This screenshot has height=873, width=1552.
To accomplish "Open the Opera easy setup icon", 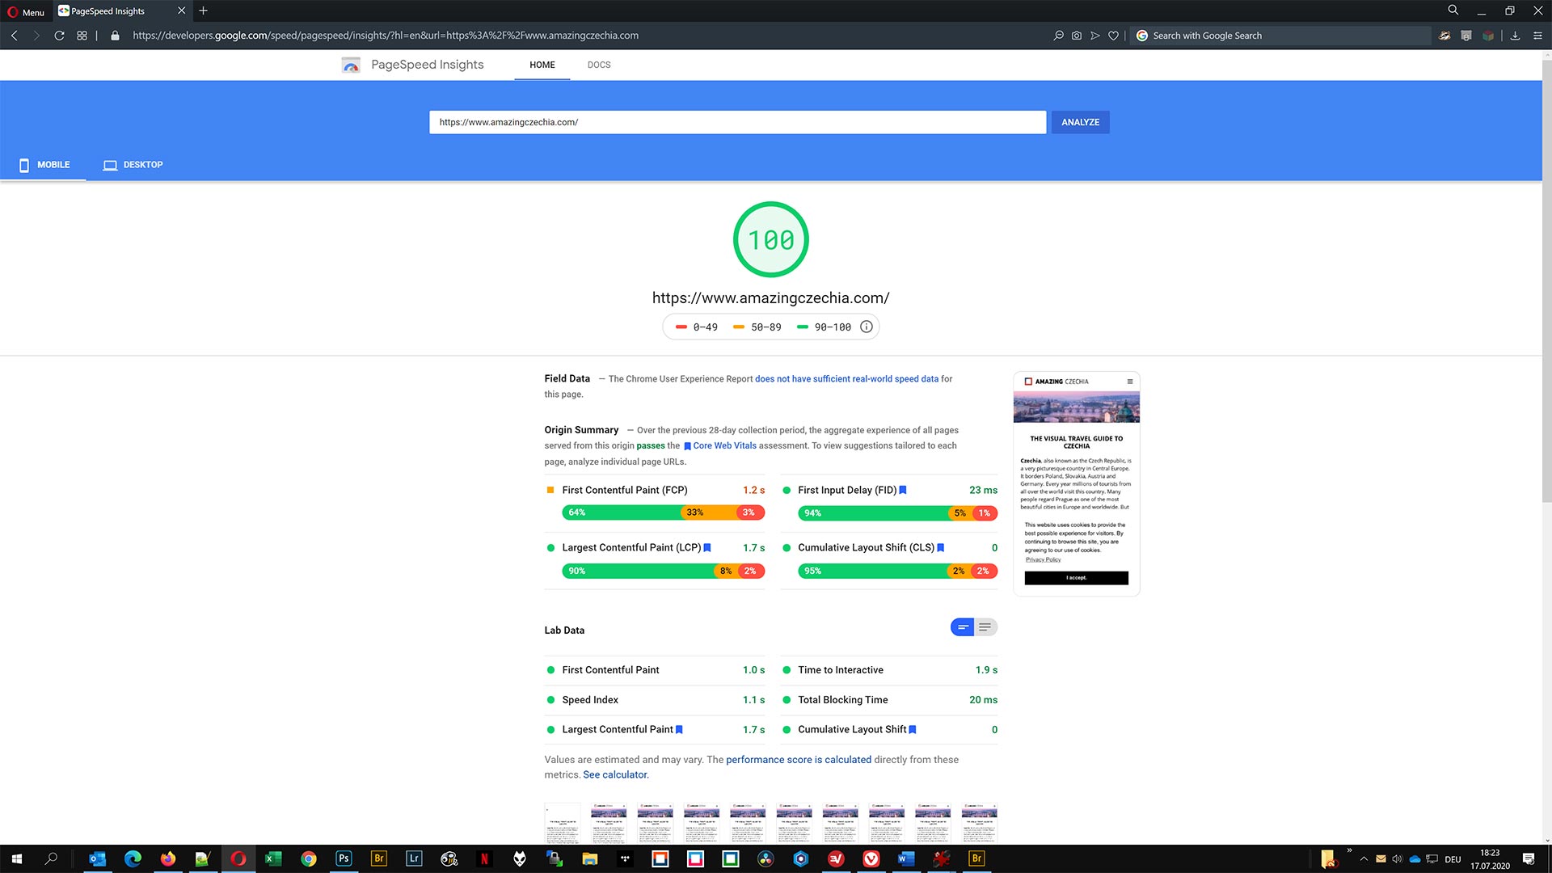I will (1537, 36).
